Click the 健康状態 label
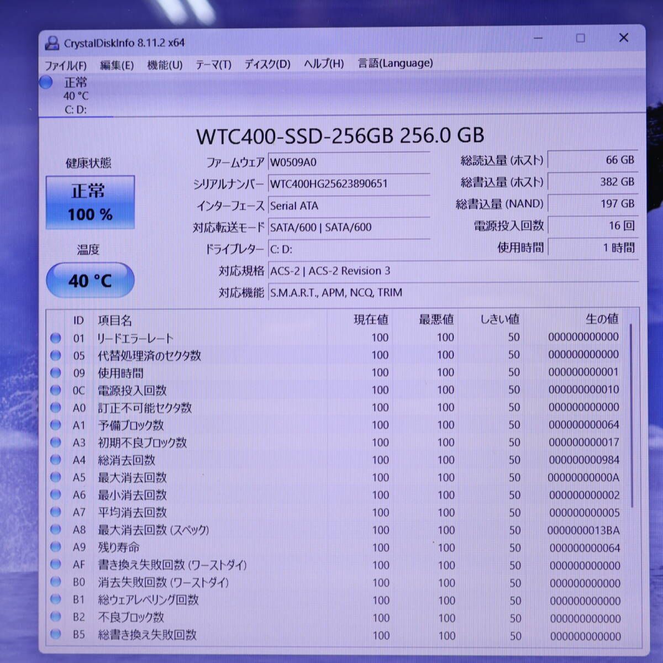663x663 pixels. click(x=88, y=163)
